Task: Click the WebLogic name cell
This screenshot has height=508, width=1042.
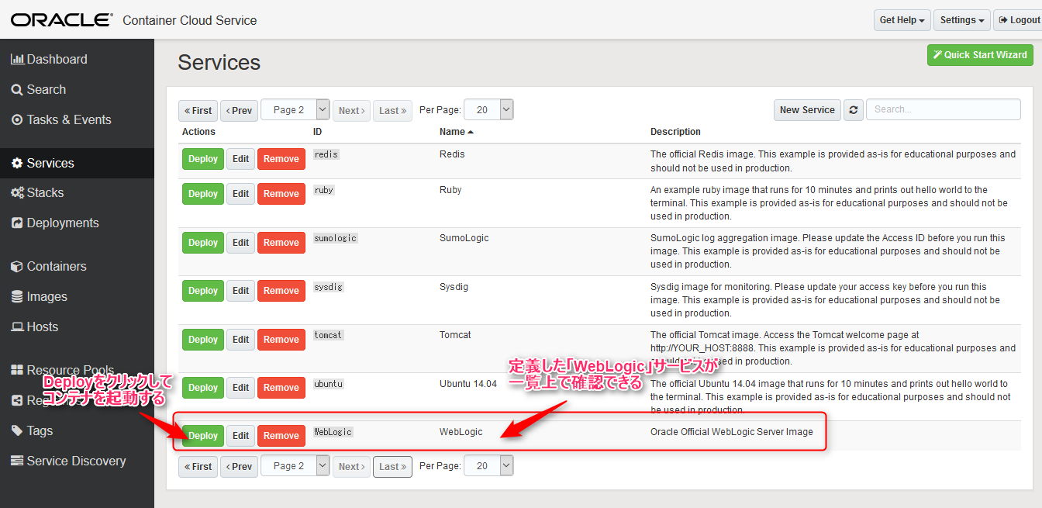Action: tap(461, 432)
